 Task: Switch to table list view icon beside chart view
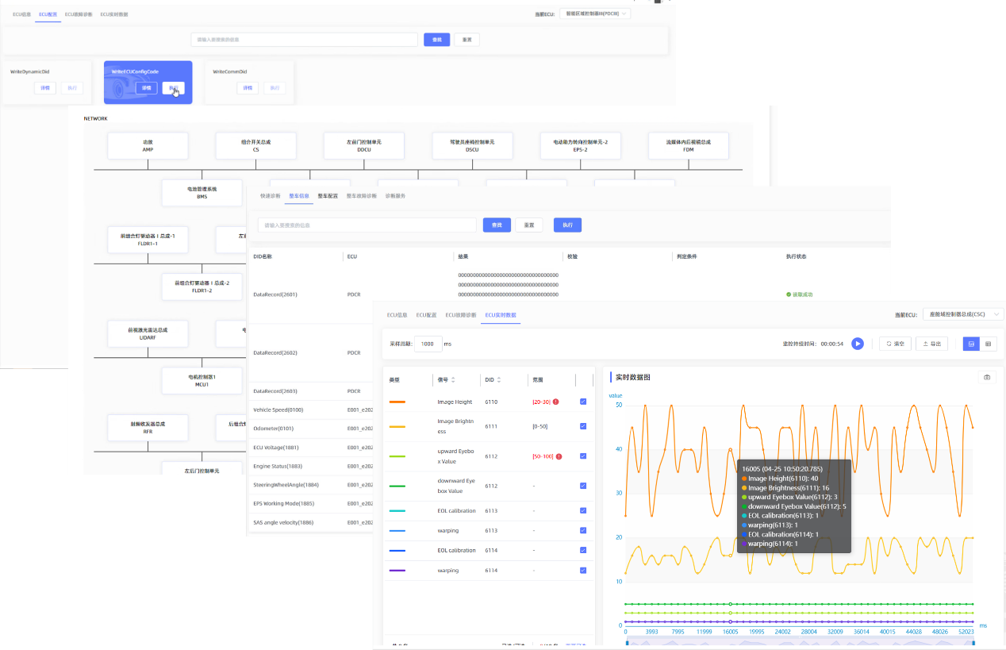pos(988,344)
